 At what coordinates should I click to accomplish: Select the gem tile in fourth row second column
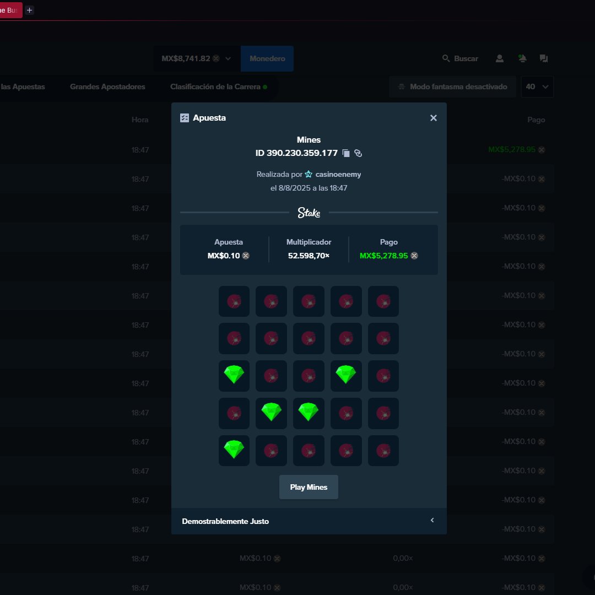tap(271, 413)
